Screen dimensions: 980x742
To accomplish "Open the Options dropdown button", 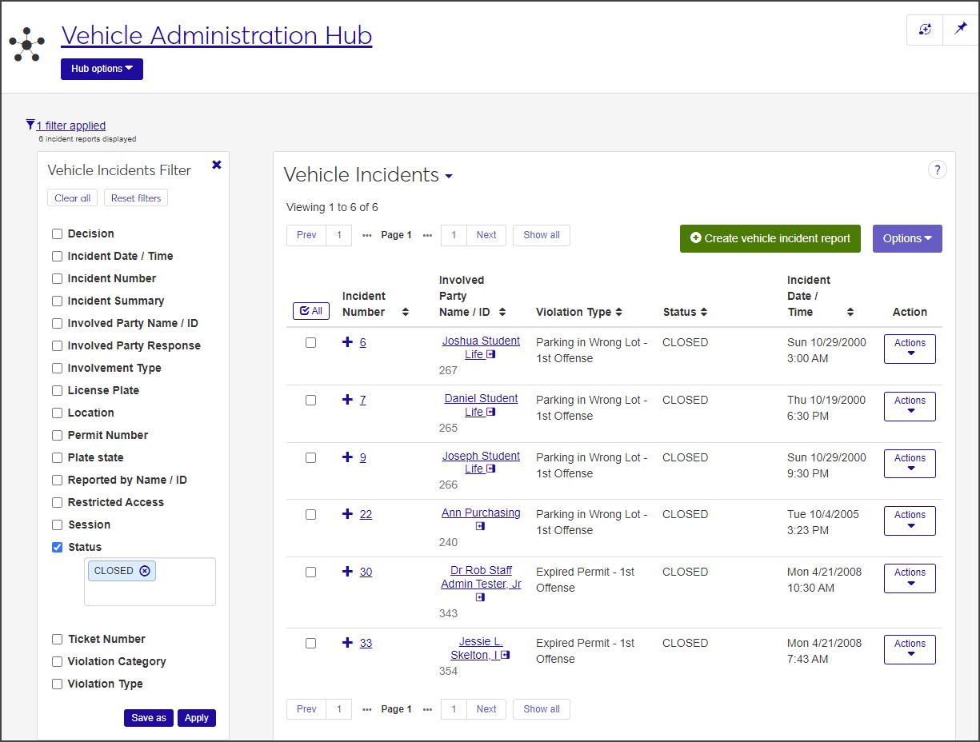I will click(906, 238).
